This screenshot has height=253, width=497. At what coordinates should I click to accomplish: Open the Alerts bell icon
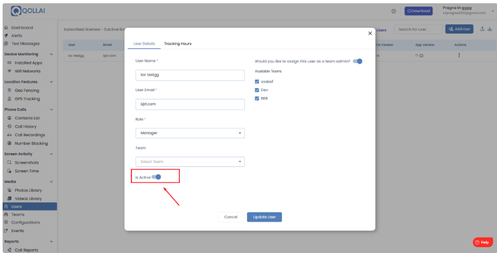pyautogui.click(x=7, y=36)
